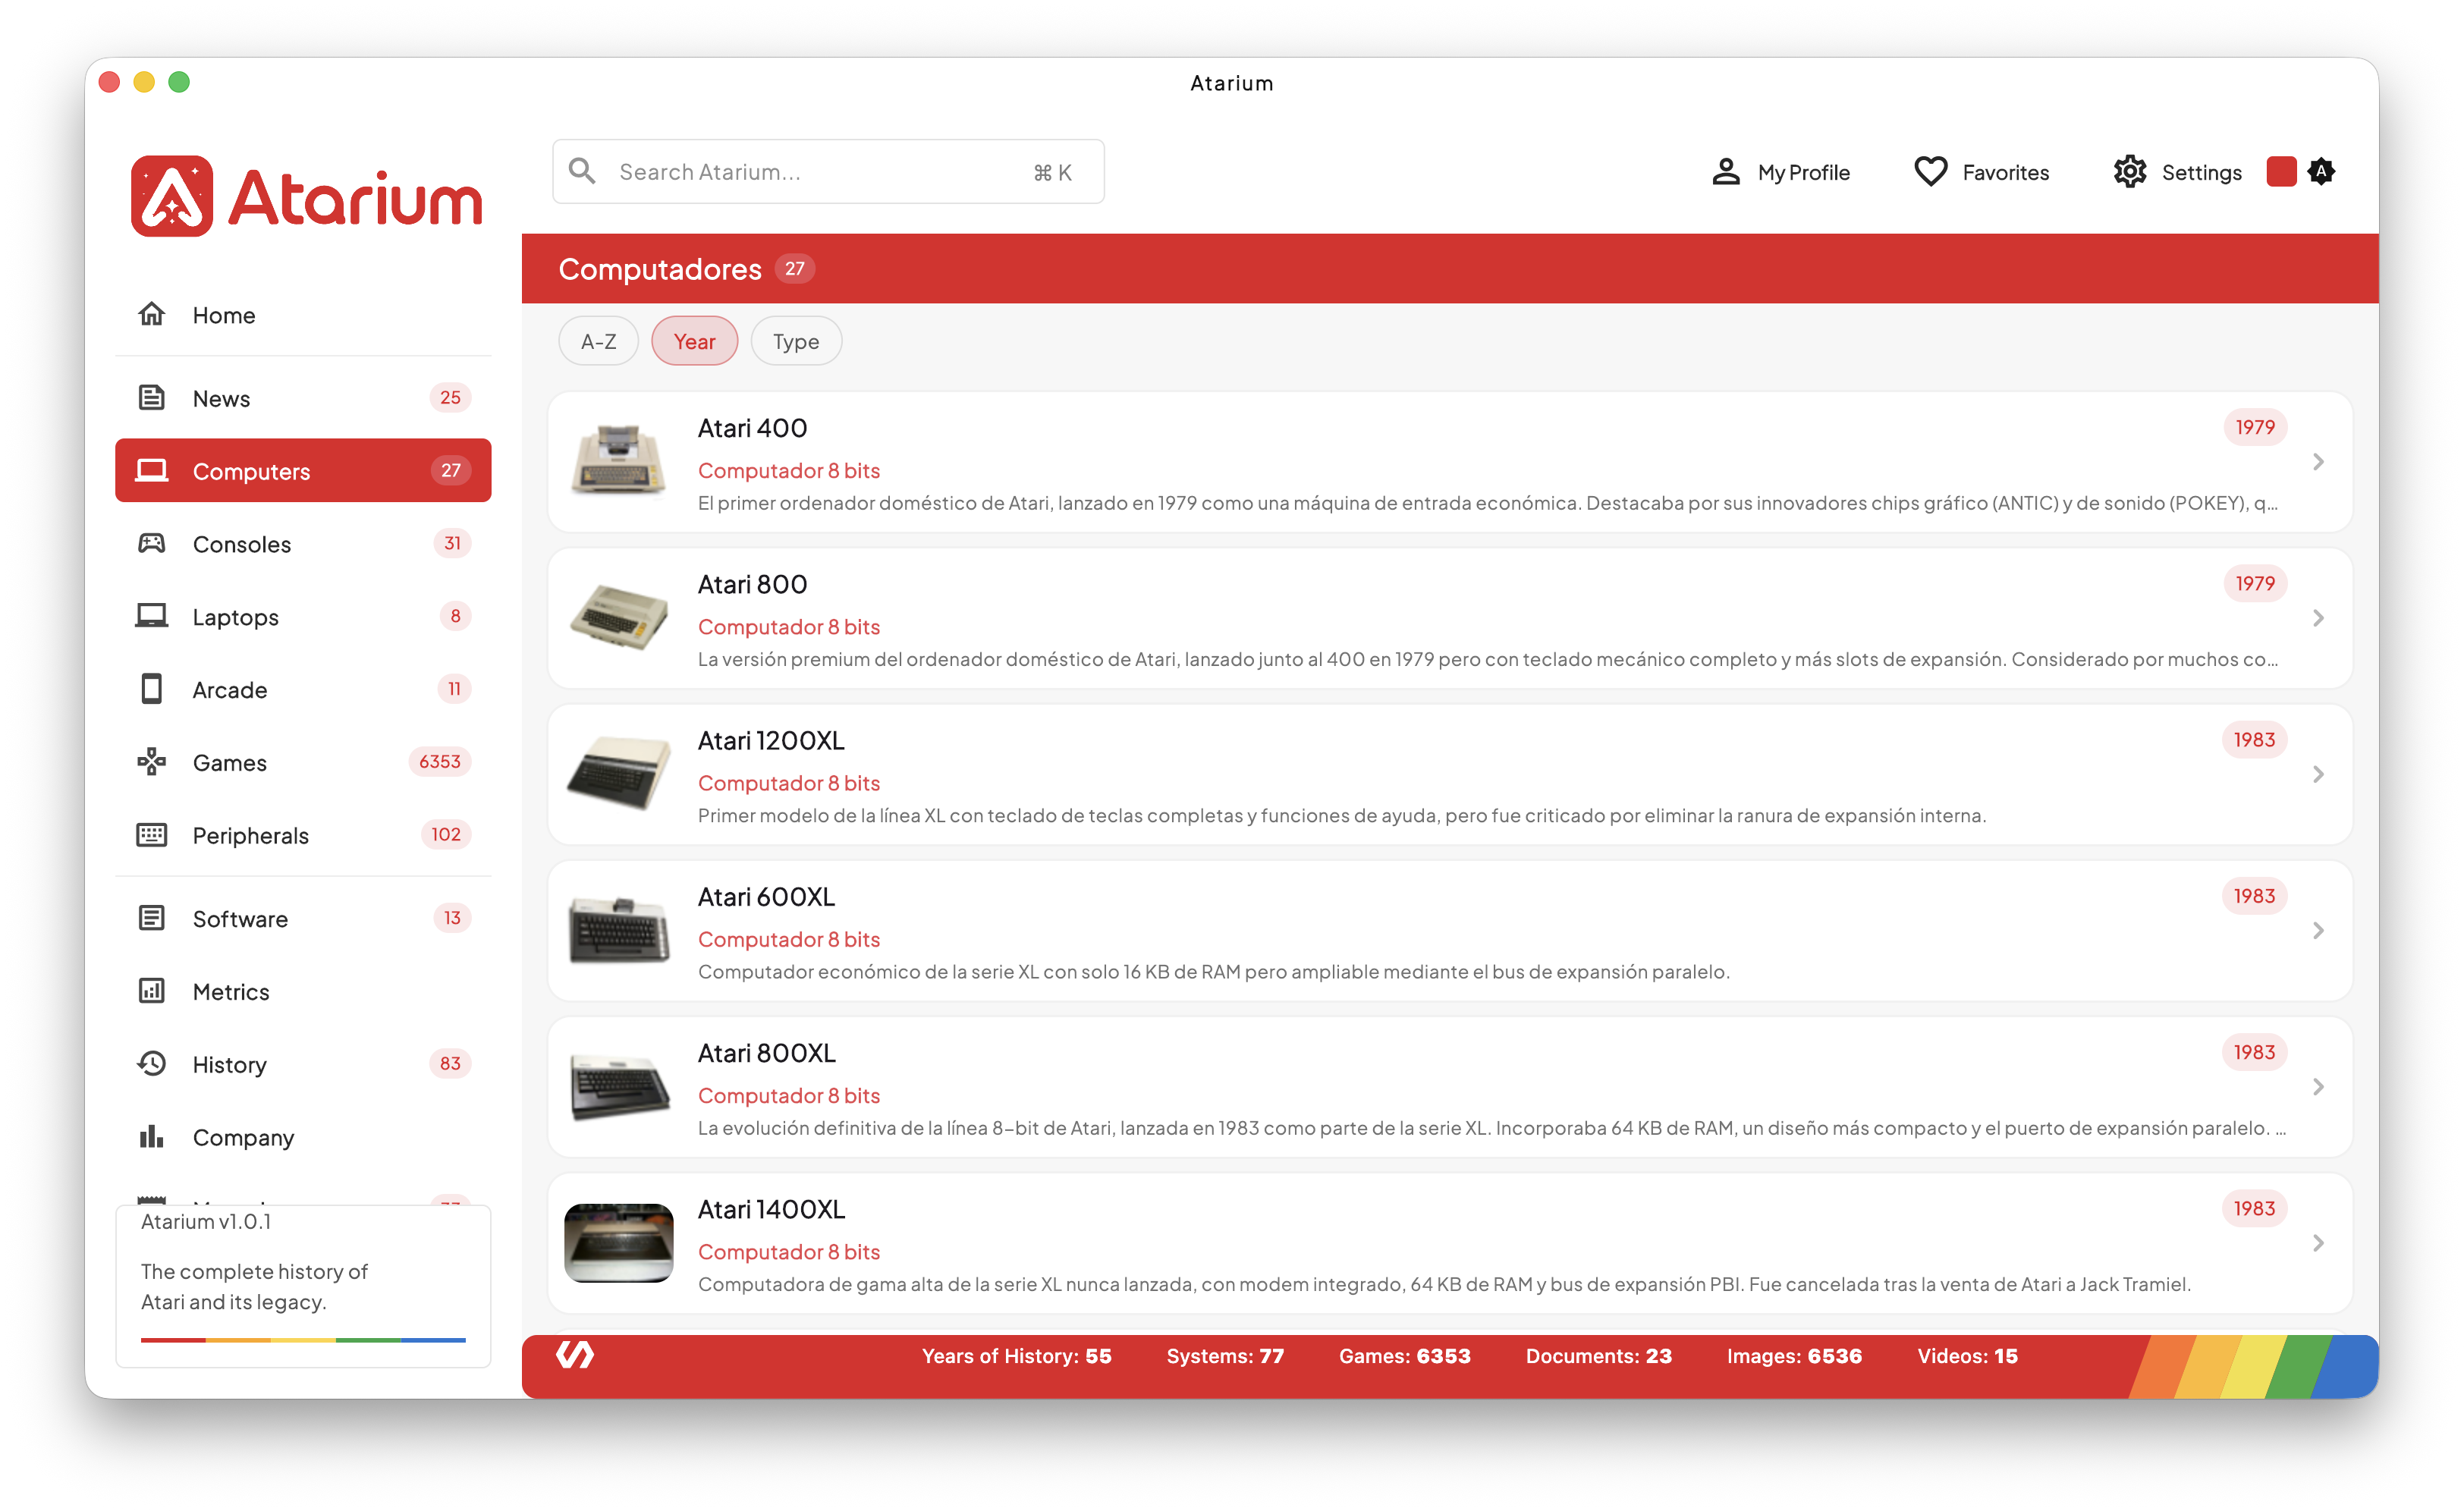Toggle the theme brightness icon
The width and height of the screenshot is (2464, 1511).
(x=2321, y=172)
